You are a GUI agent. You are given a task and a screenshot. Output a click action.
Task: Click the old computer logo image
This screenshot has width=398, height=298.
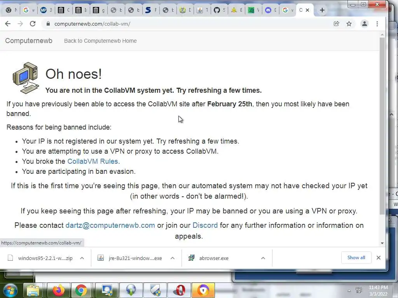(26, 78)
